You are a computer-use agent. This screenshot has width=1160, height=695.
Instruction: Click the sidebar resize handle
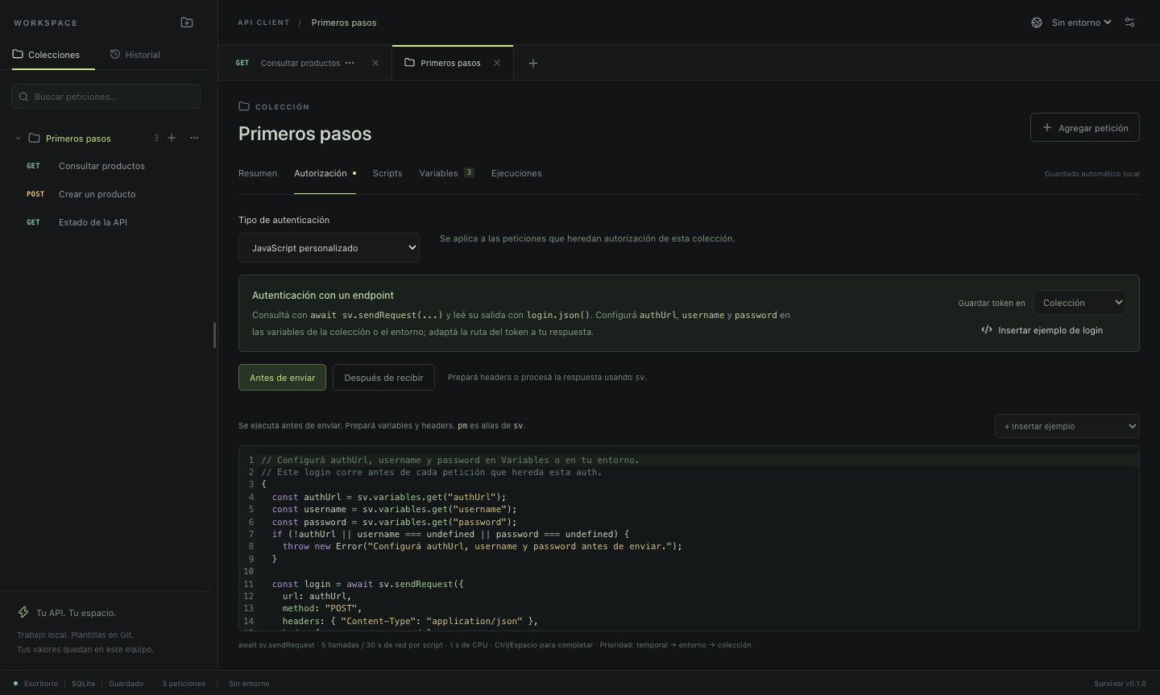[214, 335]
